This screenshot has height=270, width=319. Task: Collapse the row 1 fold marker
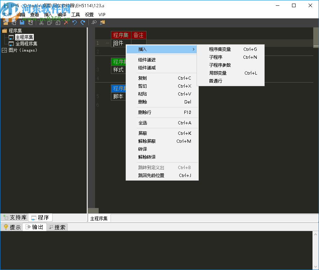(x=107, y=43)
